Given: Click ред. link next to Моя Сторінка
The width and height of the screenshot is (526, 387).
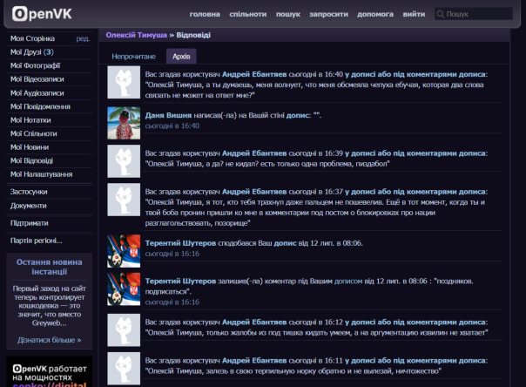Looking at the screenshot, I should point(83,38).
